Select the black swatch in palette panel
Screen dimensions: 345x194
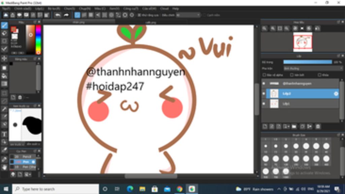pos(11,64)
